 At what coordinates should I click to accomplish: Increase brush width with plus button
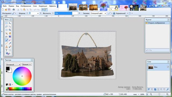(x=41, y=13)
